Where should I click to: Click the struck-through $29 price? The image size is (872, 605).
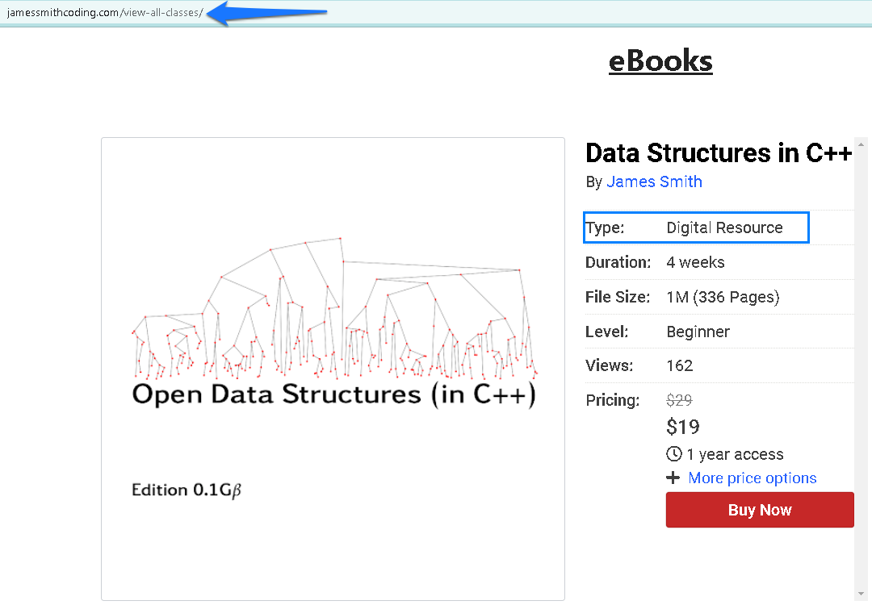point(679,400)
